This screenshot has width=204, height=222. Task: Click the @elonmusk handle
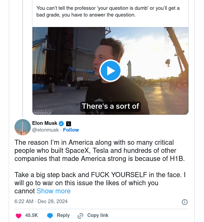(x=45, y=130)
